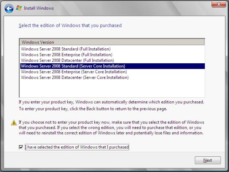The image size is (229, 172).
Task: Select Windows Server 2008 Standard (Server Core Installation)
Action: [x=112, y=66]
